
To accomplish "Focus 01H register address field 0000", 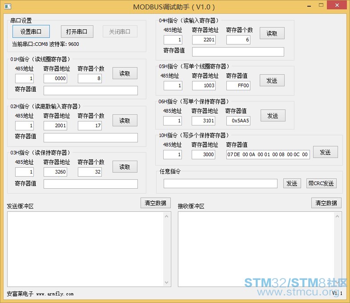I will [55, 78].
